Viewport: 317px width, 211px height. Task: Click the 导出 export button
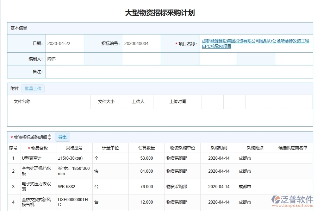point(62,137)
